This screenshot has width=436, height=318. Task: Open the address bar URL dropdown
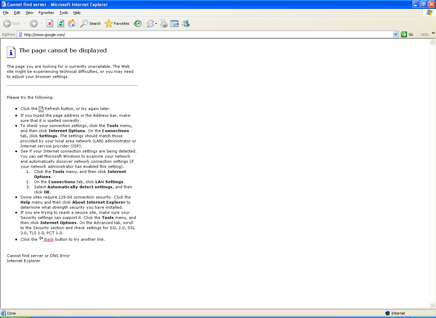coord(395,34)
